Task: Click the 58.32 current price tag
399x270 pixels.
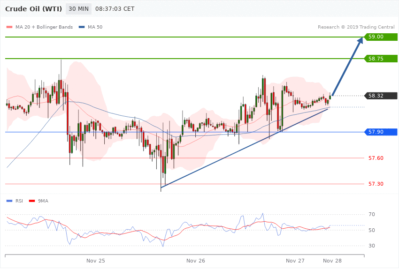Action: pyautogui.click(x=381, y=96)
